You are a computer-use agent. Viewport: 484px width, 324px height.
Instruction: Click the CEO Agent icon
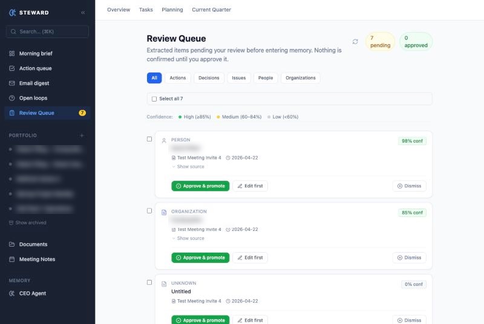point(11,294)
